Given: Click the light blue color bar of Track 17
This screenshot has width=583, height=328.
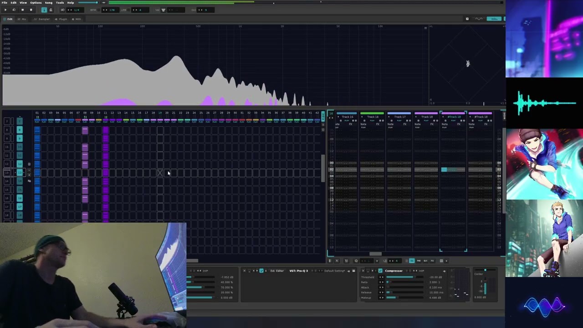Looking at the screenshot, I should [399, 113].
